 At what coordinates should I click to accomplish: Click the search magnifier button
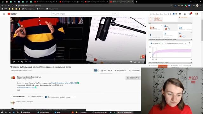coord(115,14)
